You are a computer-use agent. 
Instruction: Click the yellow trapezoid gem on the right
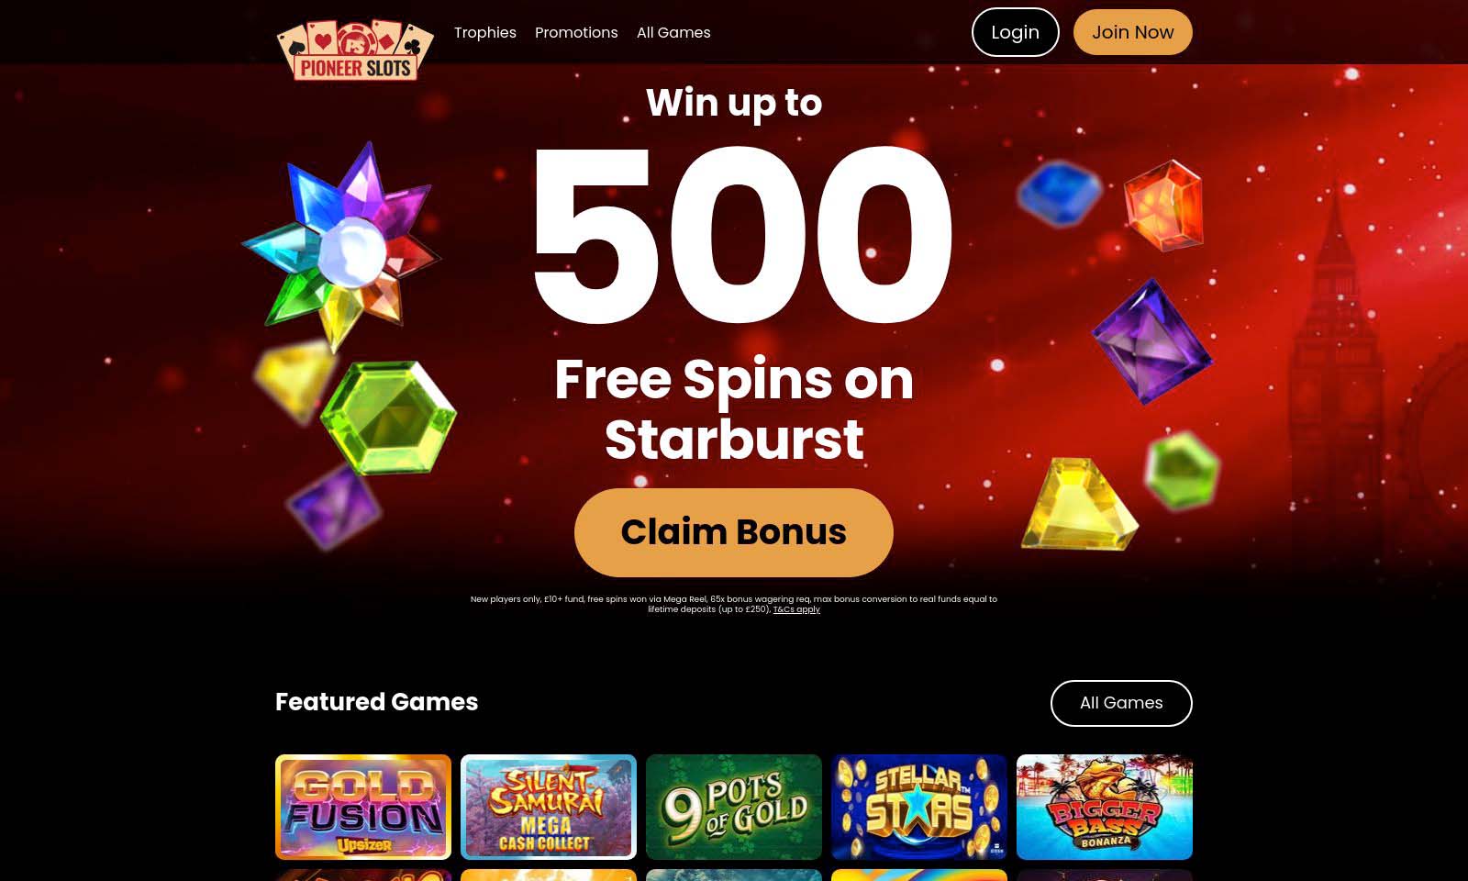(1079, 504)
